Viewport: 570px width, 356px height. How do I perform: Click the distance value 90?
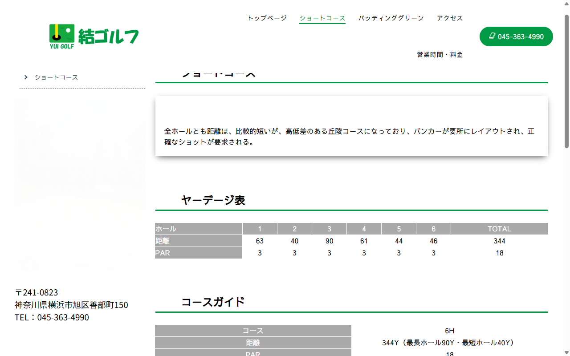pyautogui.click(x=330, y=241)
